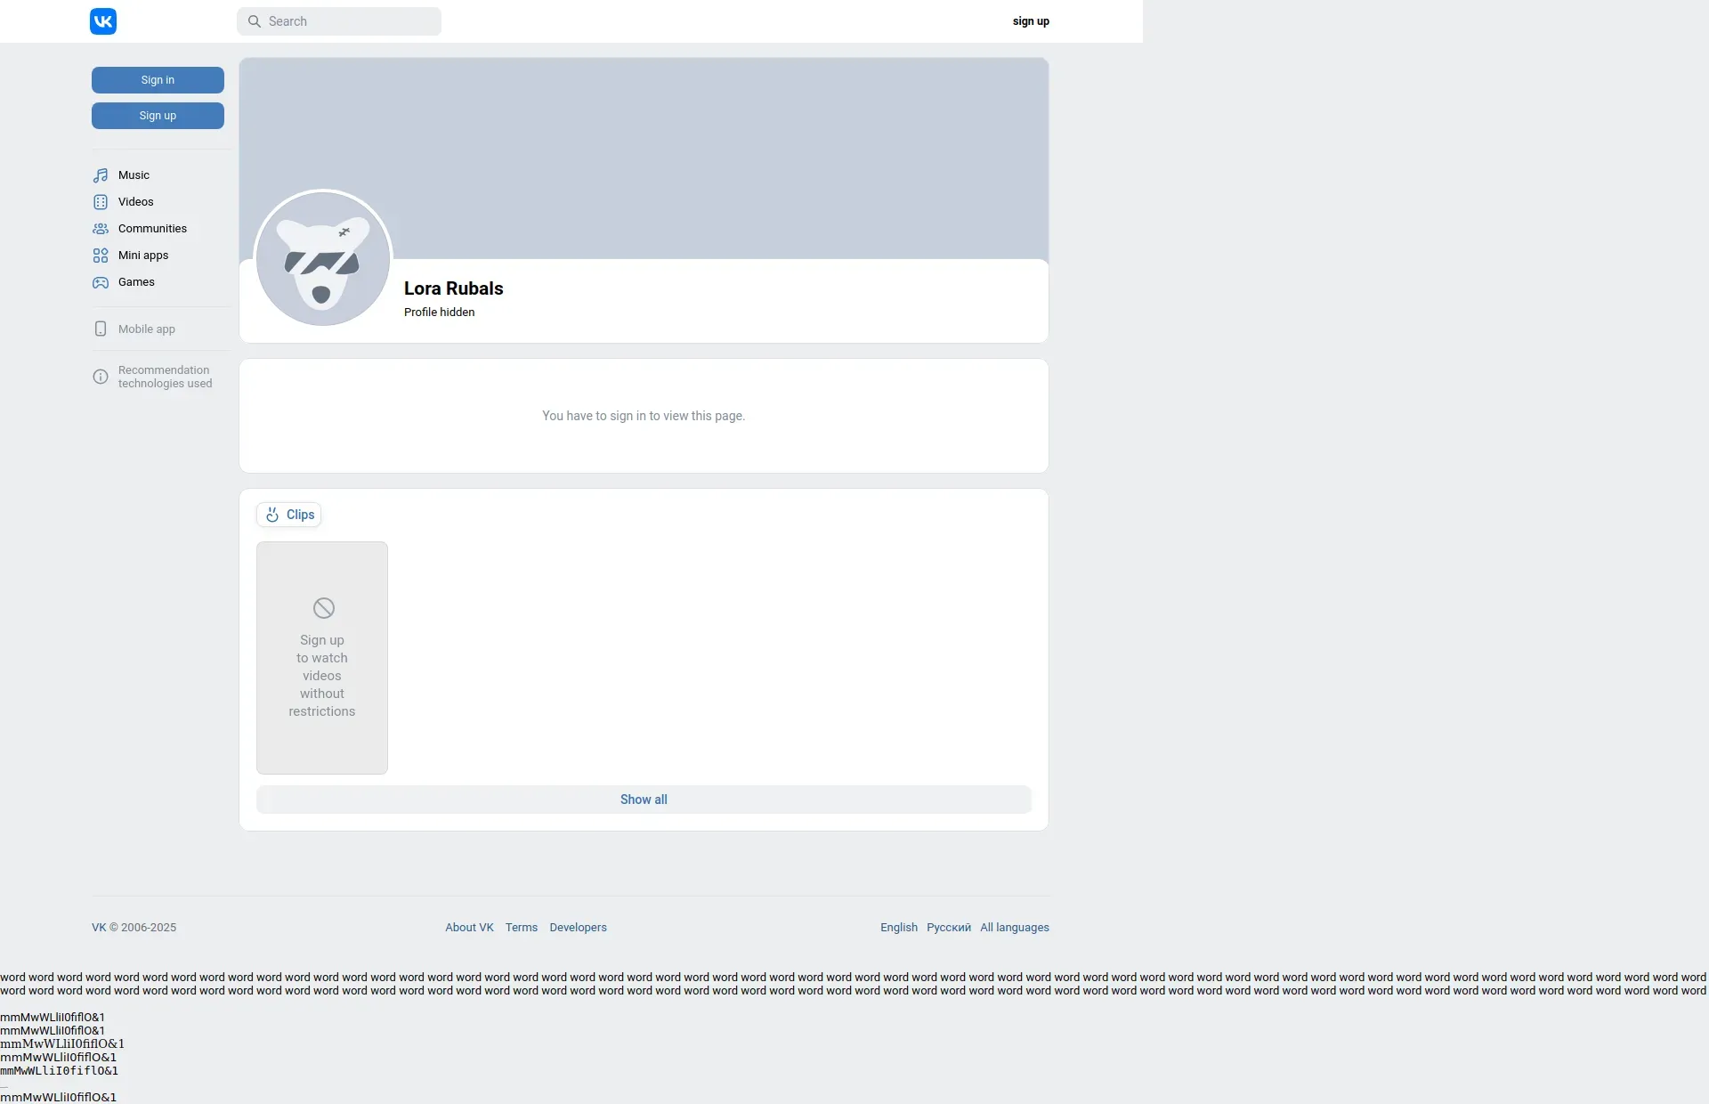The image size is (1709, 1104).
Task: Click the restricted clip thumbnail
Action: point(322,657)
